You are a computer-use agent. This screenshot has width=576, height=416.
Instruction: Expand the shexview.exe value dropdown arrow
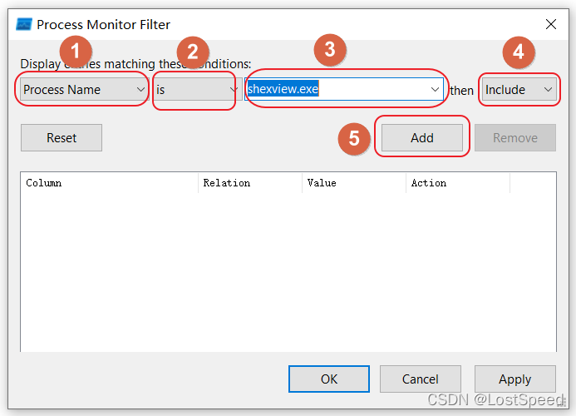point(435,89)
